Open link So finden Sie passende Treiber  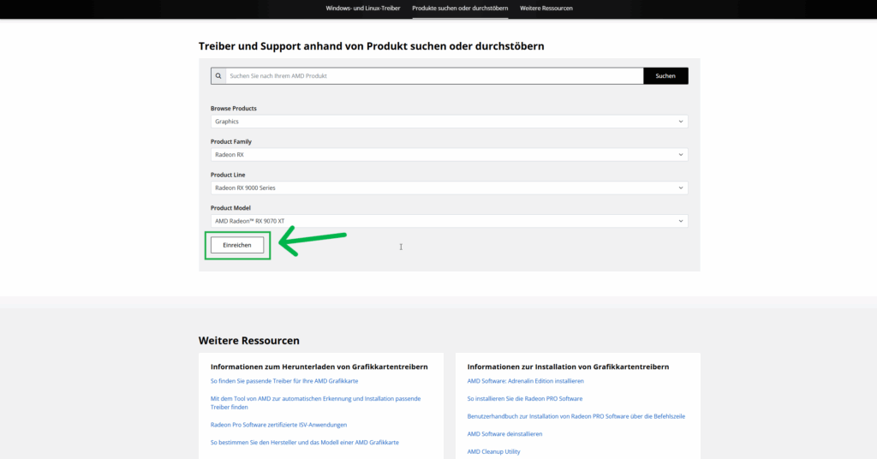[284, 381]
